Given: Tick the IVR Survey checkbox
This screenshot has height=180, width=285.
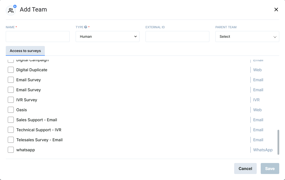Looking at the screenshot, I should click(11, 100).
